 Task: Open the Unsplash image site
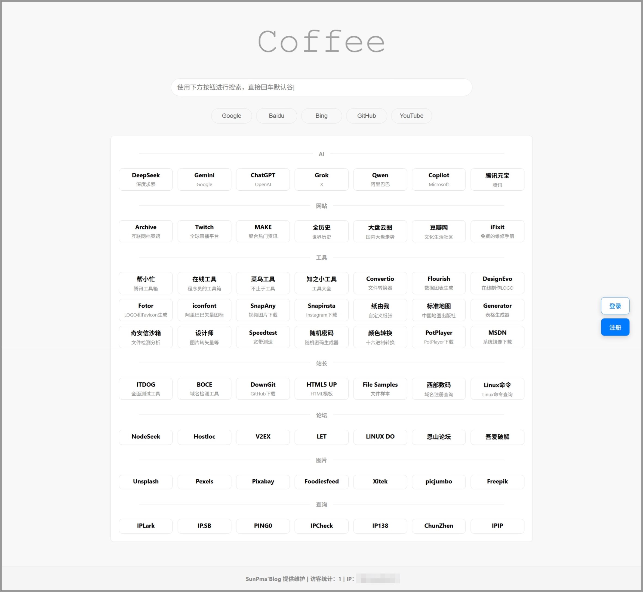click(x=146, y=482)
